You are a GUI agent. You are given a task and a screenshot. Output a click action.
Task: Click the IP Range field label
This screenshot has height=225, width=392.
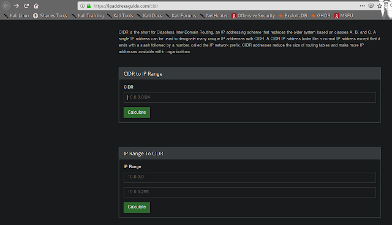point(132,167)
